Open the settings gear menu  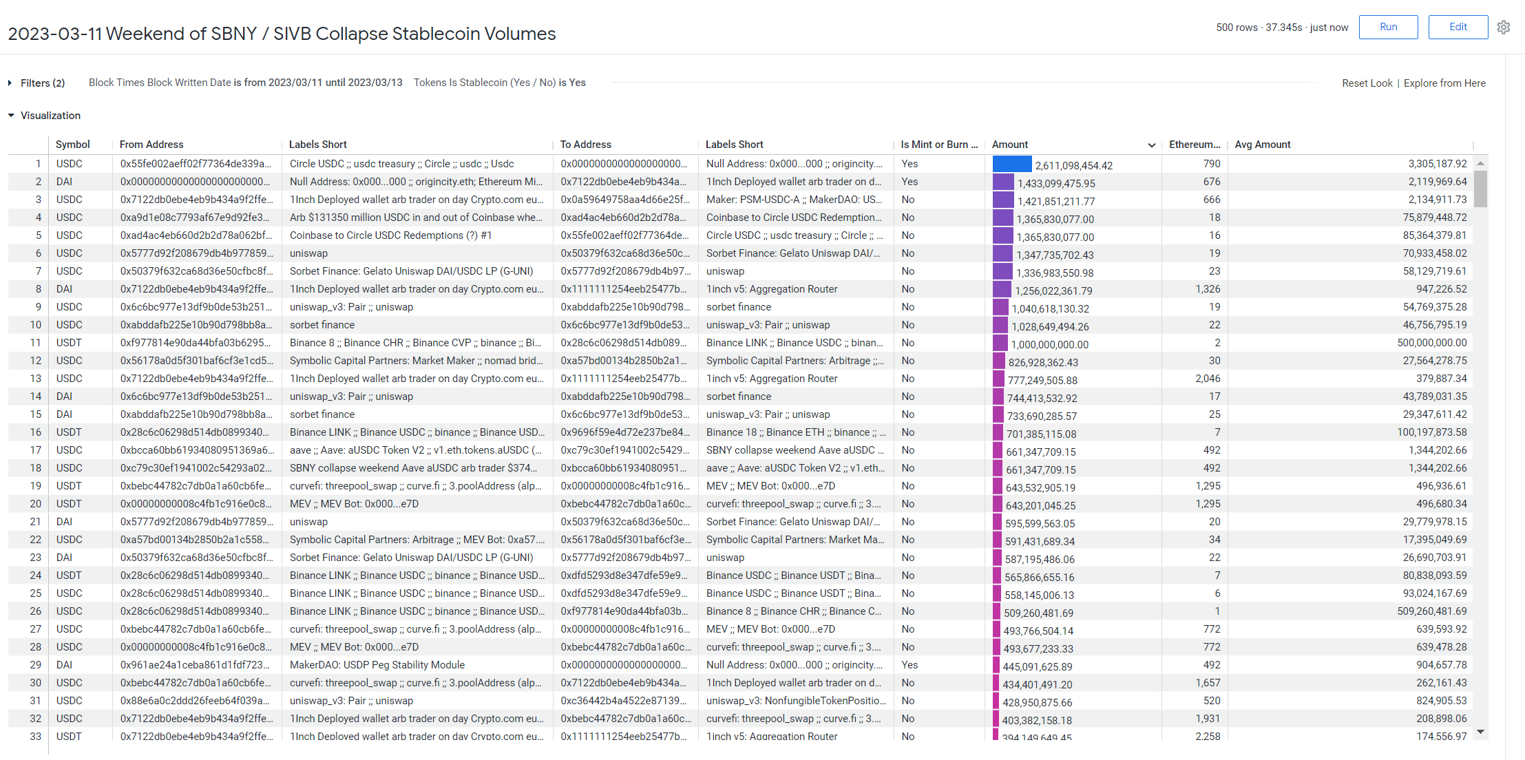pyautogui.click(x=1504, y=27)
